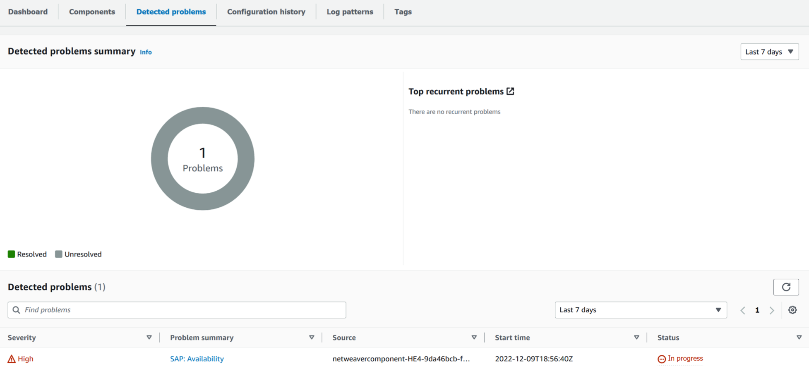Image resolution: width=809 pixels, height=369 pixels.
Task: Open the SAP: Availability problem link
Action: (x=197, y=359)
